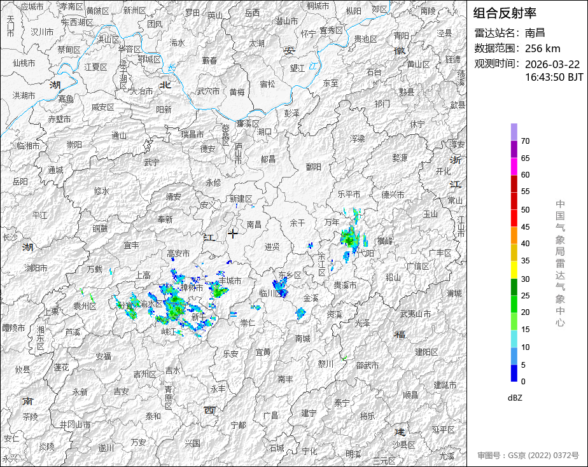The image size is (588, 467).
Task: Click the '武夷山市' map label
Action: click(415, 314)
